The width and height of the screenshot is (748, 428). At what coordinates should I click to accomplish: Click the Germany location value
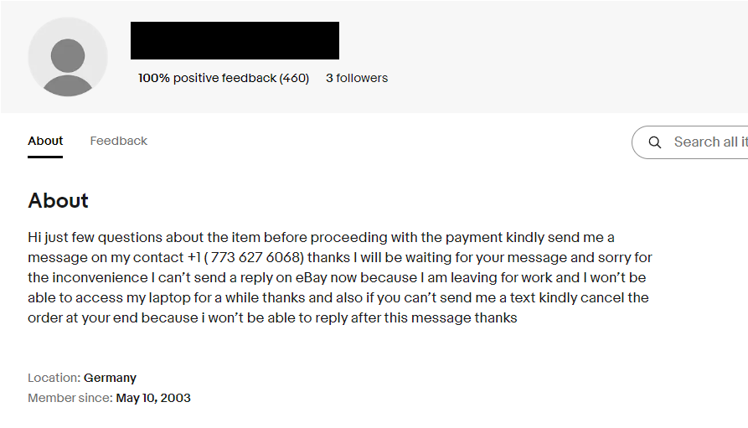[111, 378]
